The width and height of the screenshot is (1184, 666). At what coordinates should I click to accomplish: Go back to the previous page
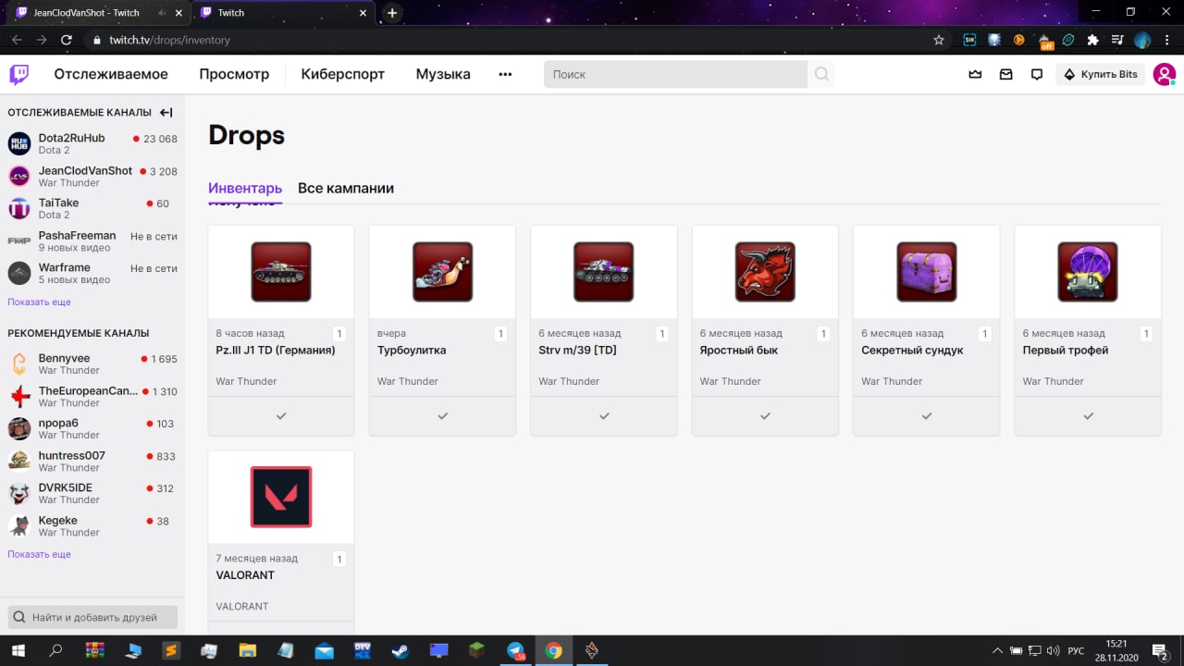17,40
